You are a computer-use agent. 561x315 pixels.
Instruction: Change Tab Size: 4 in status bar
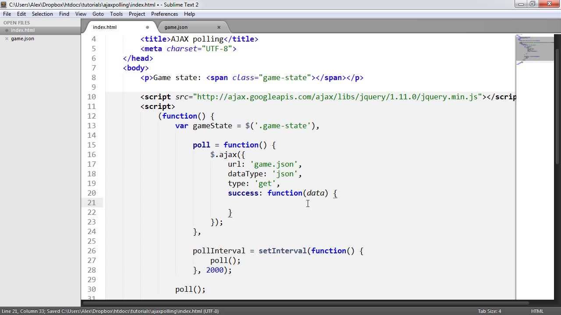coord(490,311)
